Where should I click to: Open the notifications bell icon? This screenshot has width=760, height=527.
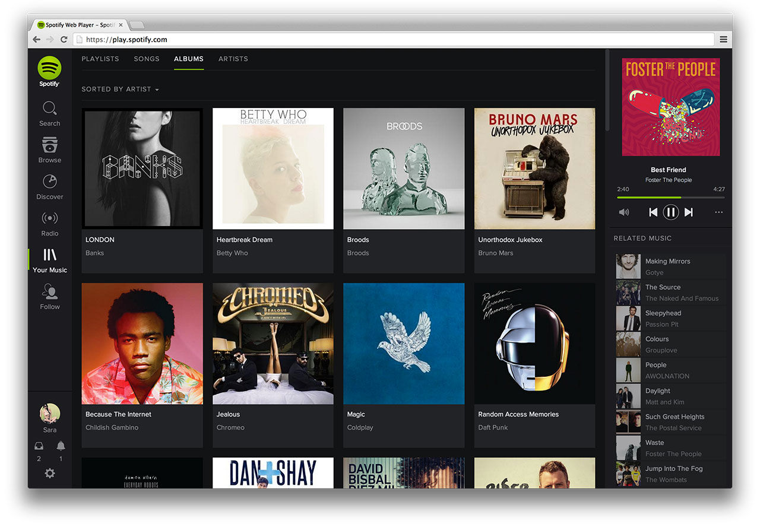[61, 446]
